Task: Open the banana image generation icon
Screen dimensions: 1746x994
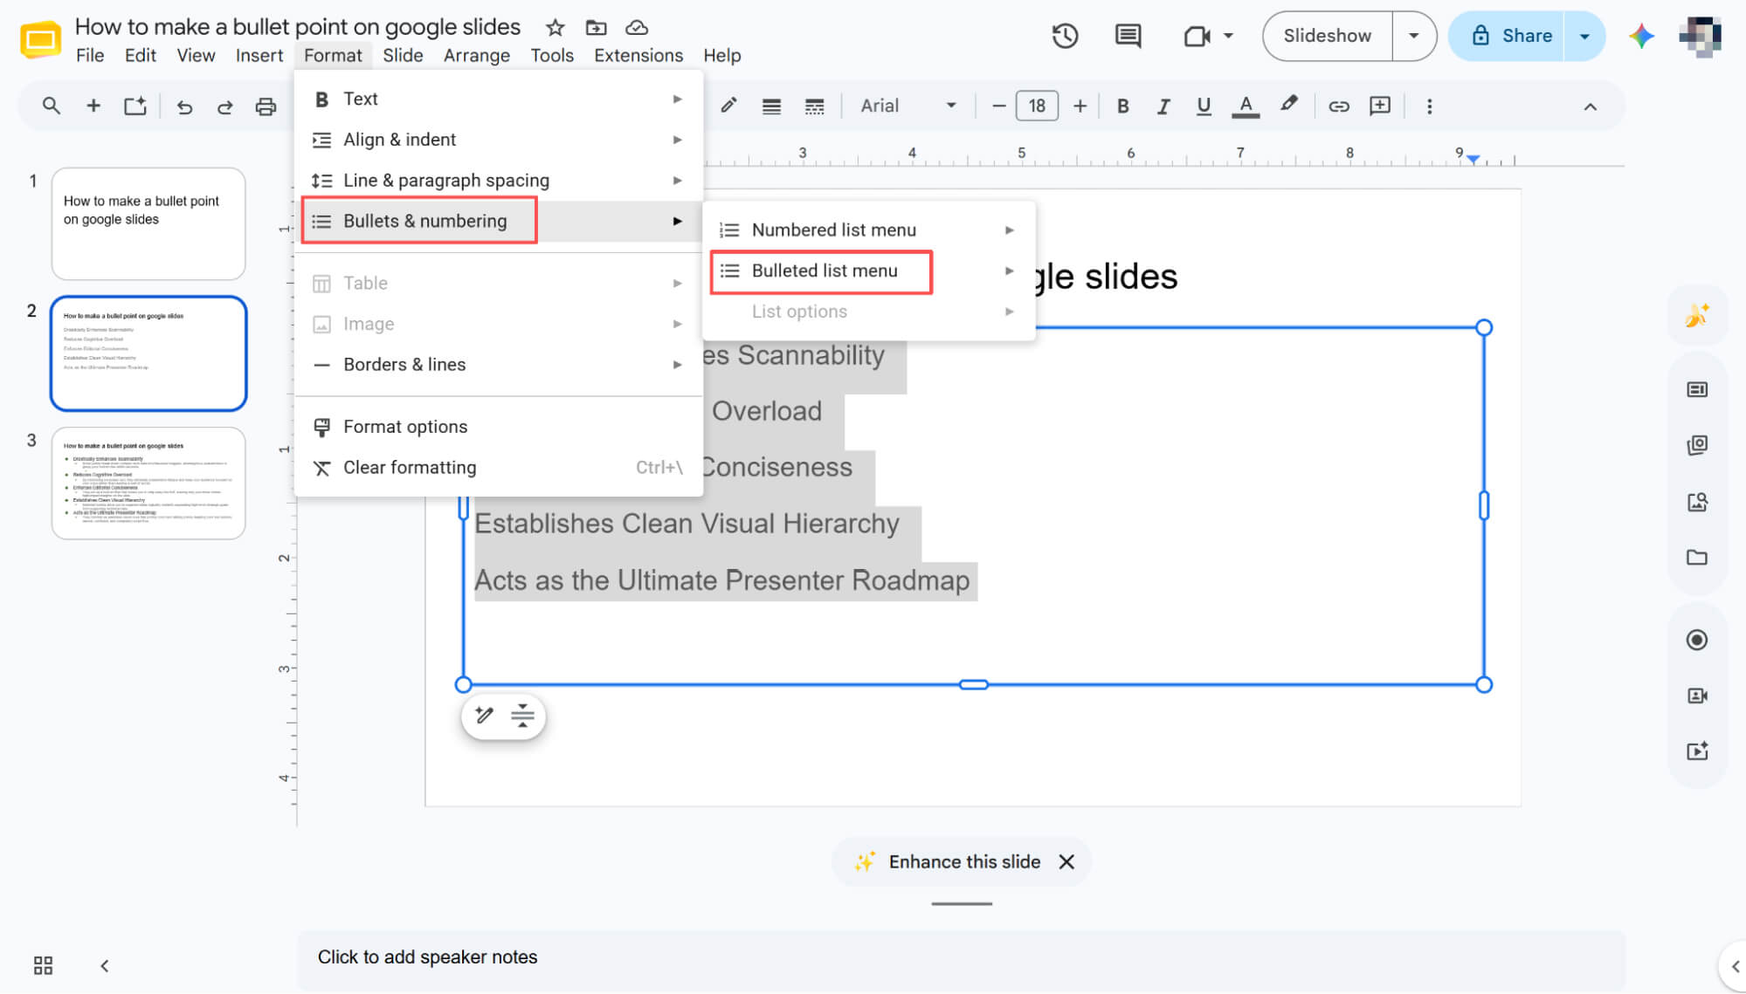Action: [1697, 315]
